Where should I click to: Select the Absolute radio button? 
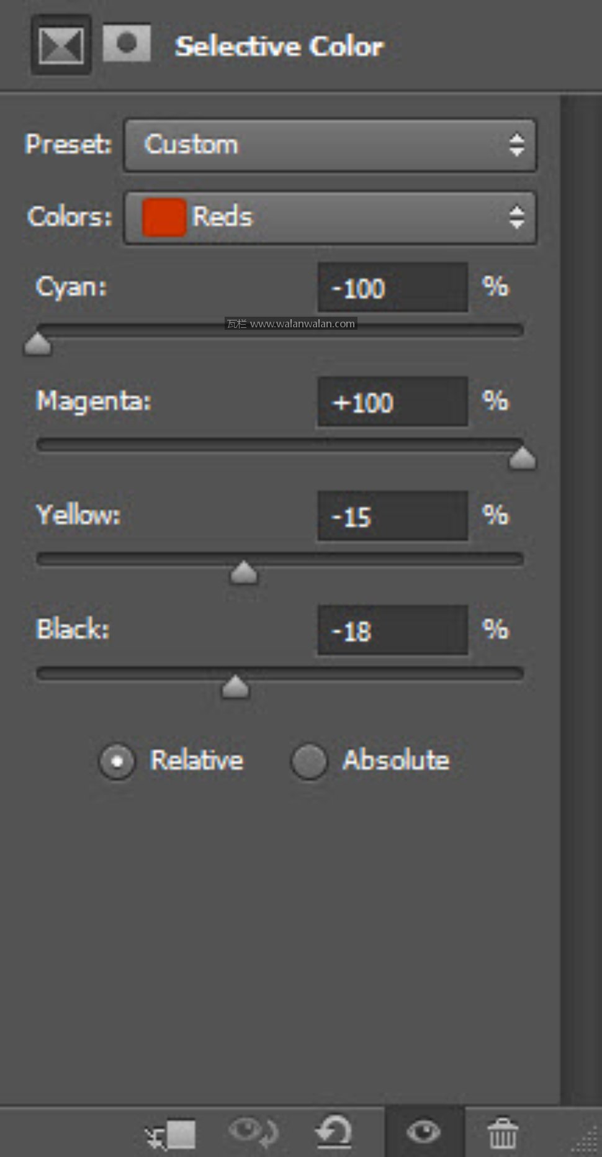309,761
